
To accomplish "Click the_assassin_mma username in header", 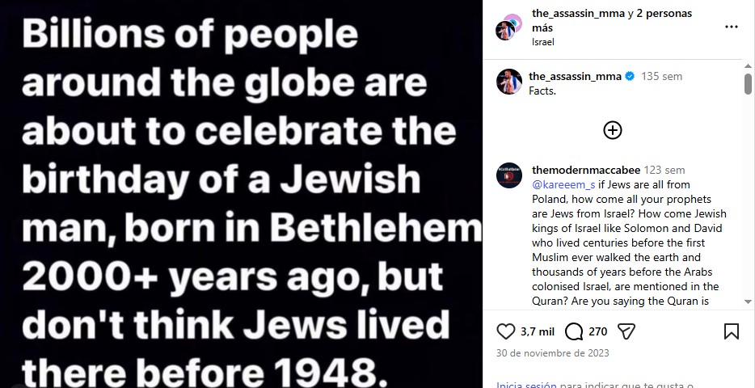I will (578, 14).
